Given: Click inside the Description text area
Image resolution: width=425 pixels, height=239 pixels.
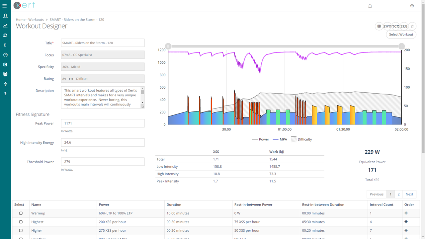Looking at the screenshot, I should [101, 97].
